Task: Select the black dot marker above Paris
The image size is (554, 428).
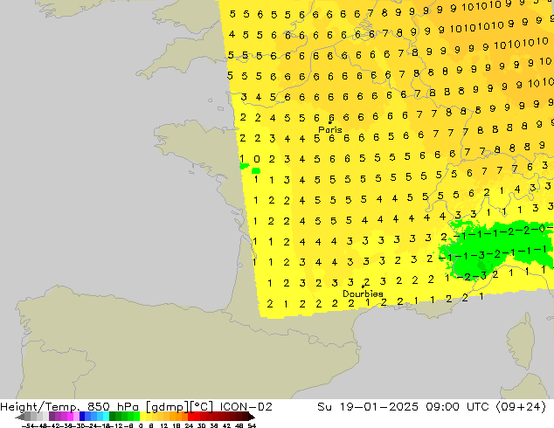Action: (x=330, y=122)
